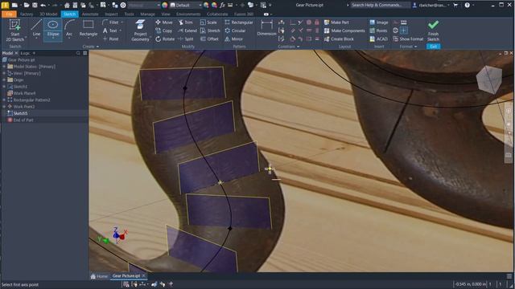This screenshot has height=289, width=515.
Task: Choose the Arc tool
Action: pos(69,28)
